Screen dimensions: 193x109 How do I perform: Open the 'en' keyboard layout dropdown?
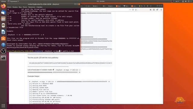(177, 1)
